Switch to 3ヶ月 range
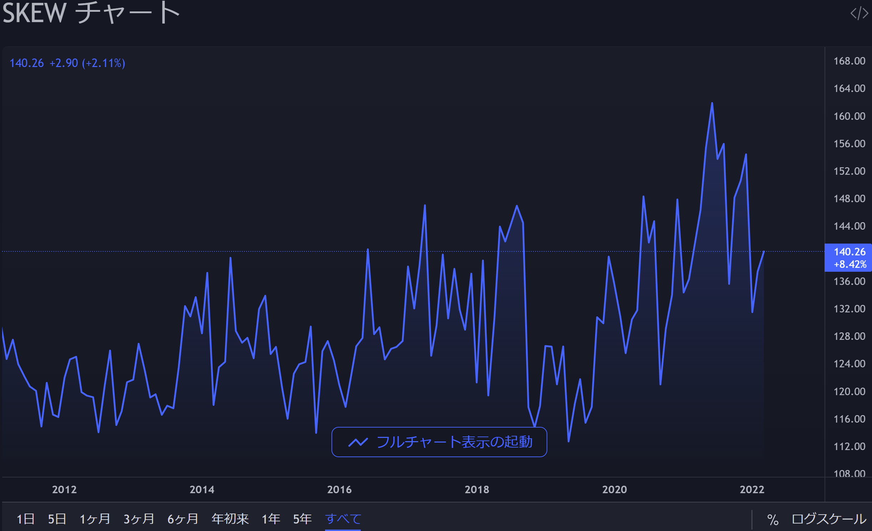The width and height of the screenshot is (872, 531). click(x=139, y=519)
